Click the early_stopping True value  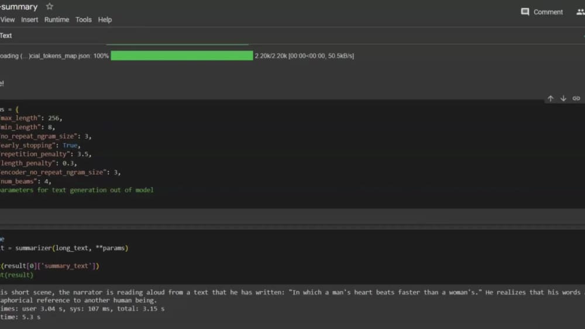pyautogui.click(x=70, y=146)
